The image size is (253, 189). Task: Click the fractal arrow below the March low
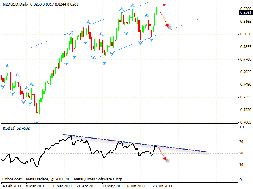coord(36,122)
